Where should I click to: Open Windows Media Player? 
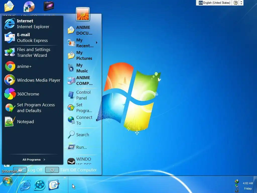32,80
